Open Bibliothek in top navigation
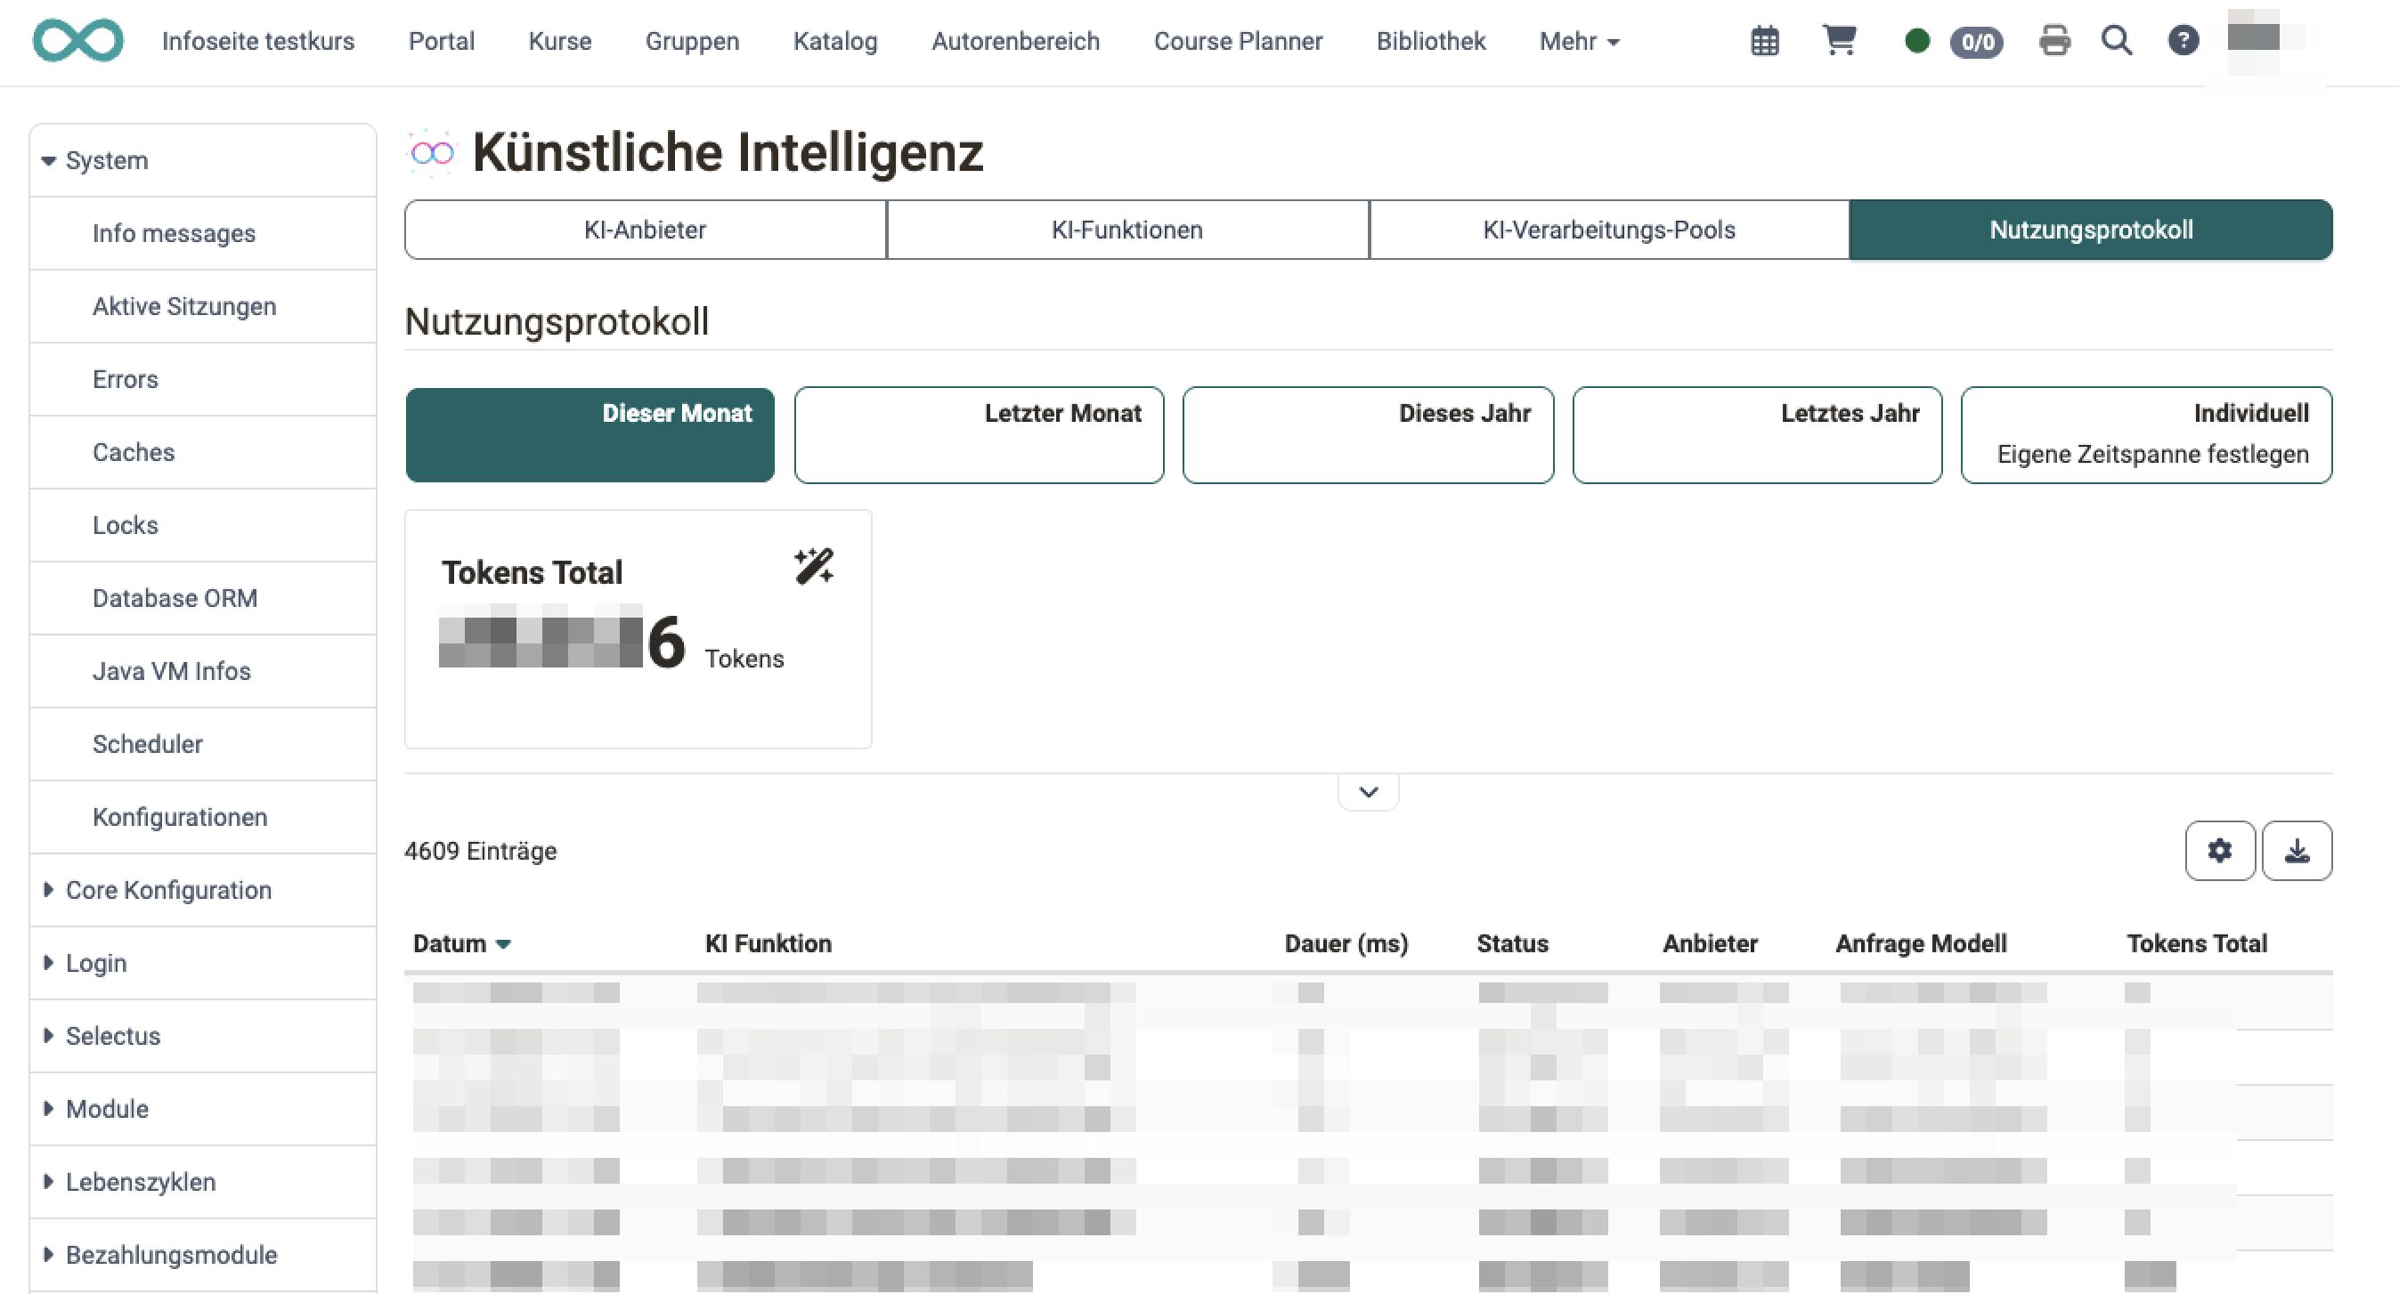The width and height of the screenshot is (2399, 1294). 1430,41
